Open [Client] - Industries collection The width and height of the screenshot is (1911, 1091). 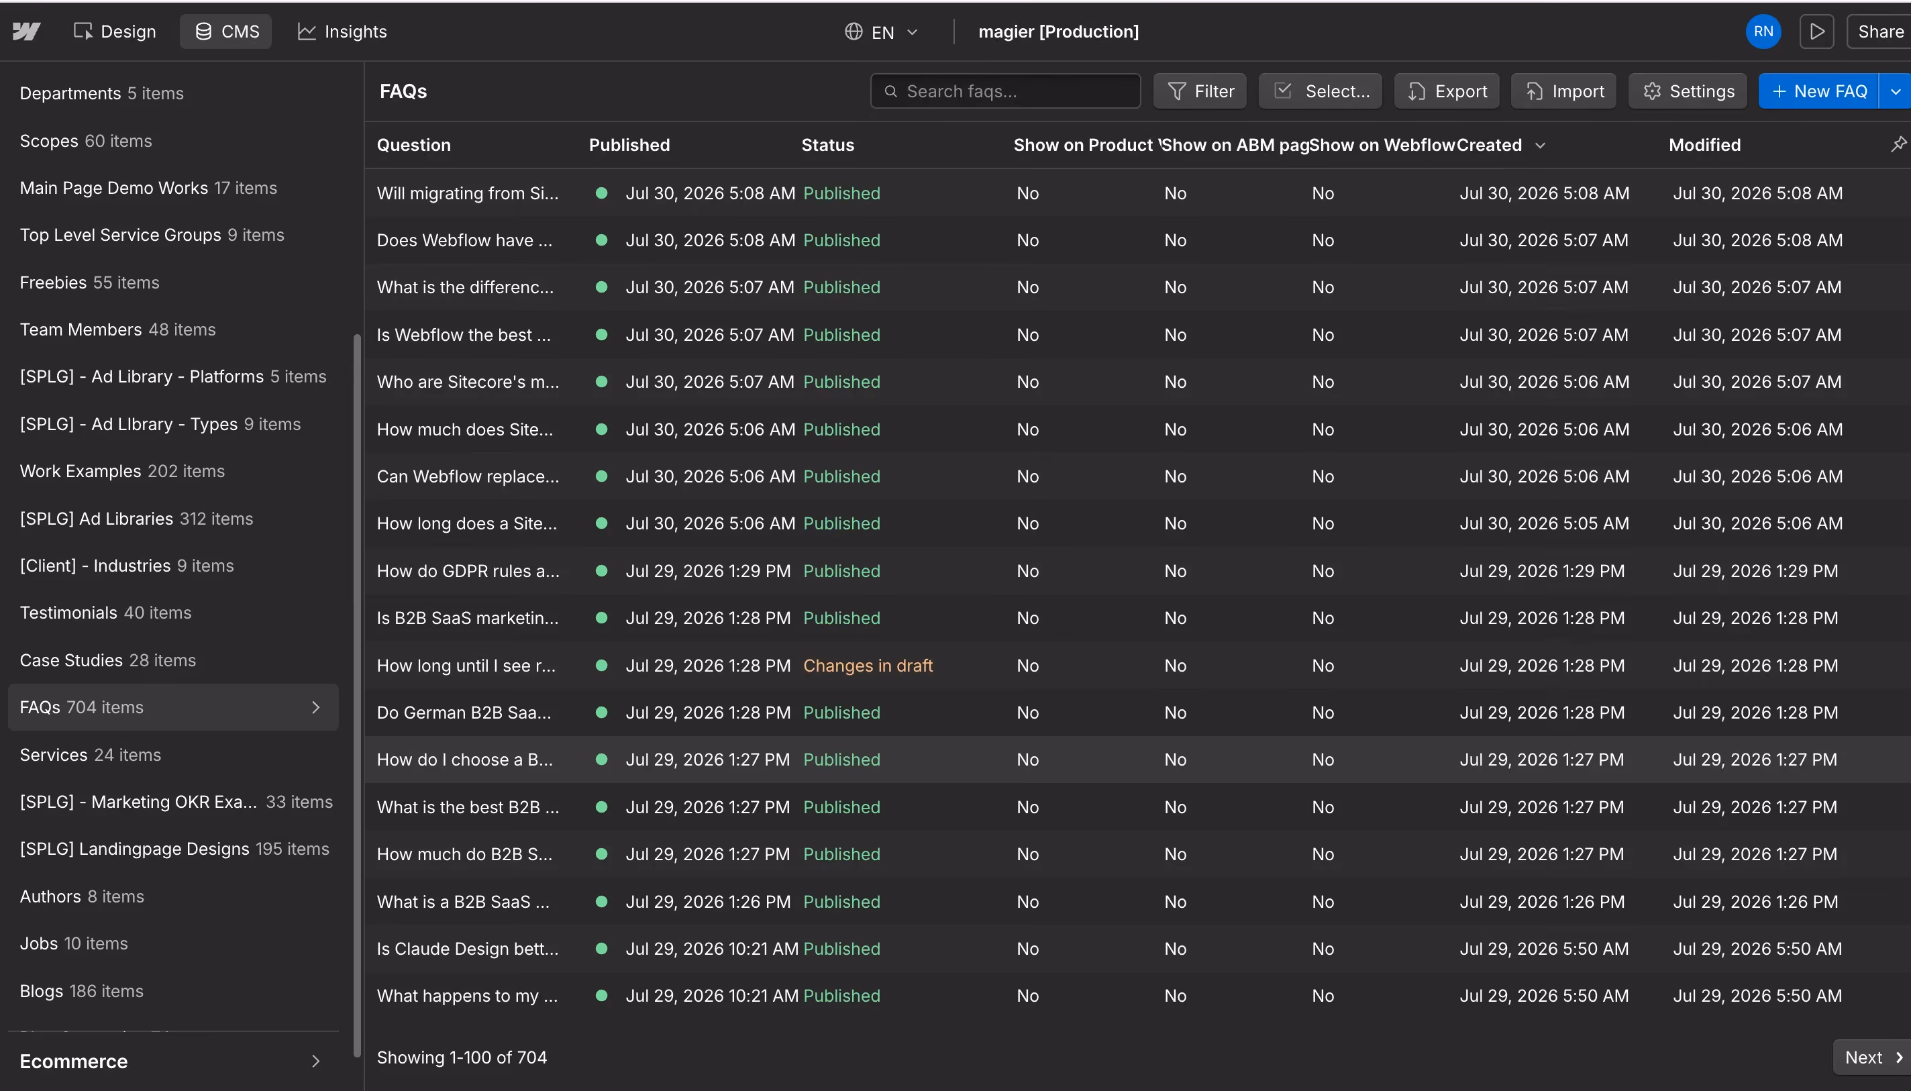[x=173, y=566]
